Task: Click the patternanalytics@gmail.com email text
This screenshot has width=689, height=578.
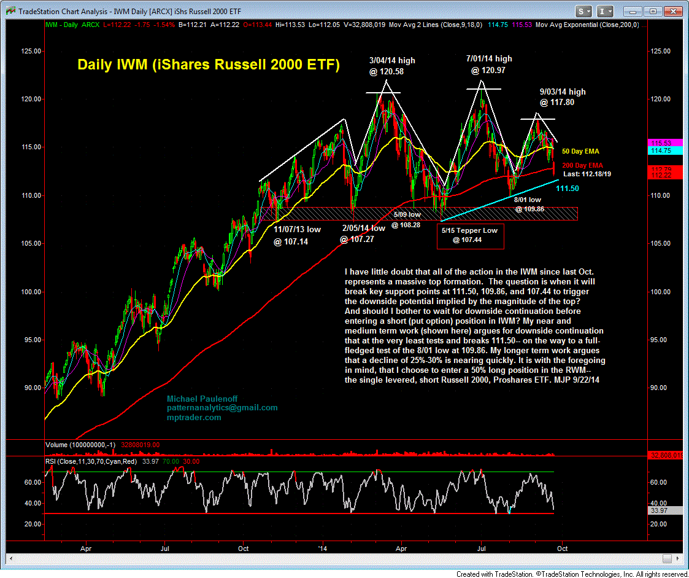Action: click(222, 408)
